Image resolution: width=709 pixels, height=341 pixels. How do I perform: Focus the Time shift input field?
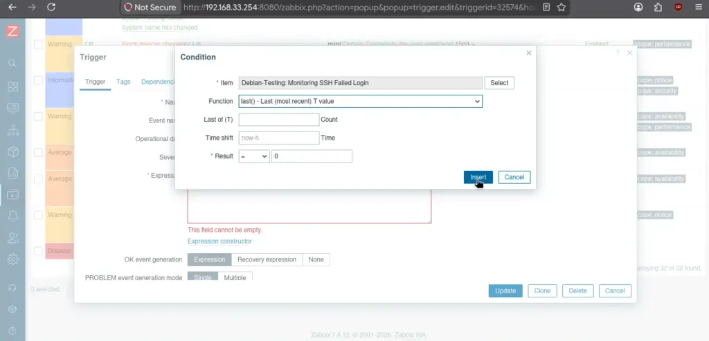(279, 138)
